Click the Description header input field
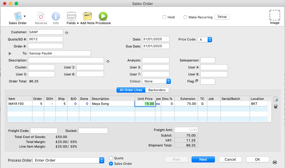Viewport: 285px width, 168px height. (66, 60)
